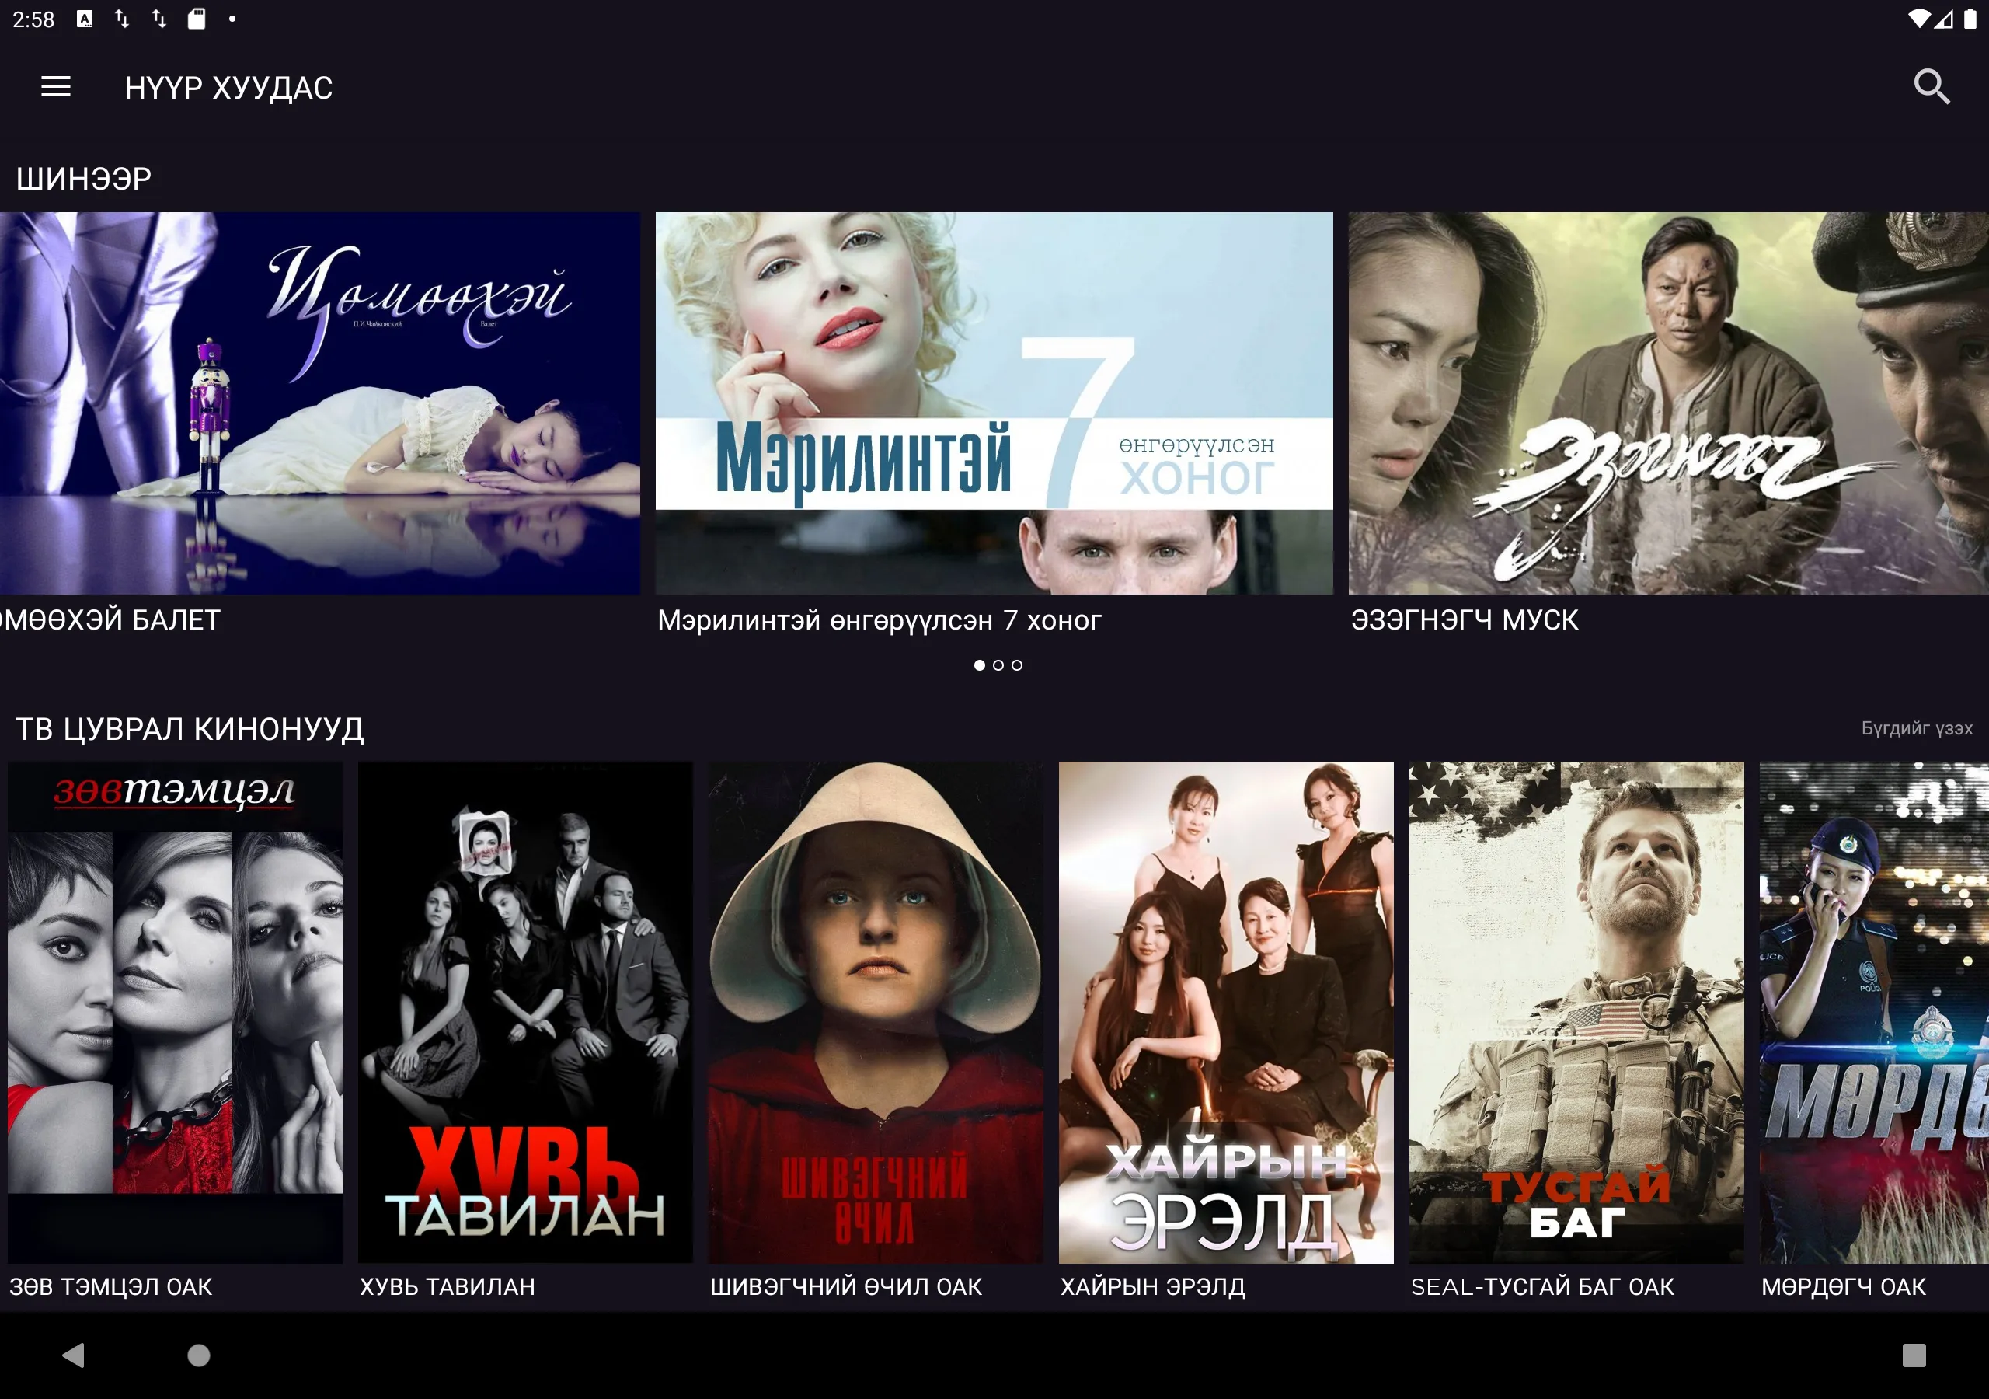The width and height of the screenshot is (1989, 1399).
Task: Open ХАЙРЫН ЭРЭЛД series poster
Action: tap(1226, 1011)
